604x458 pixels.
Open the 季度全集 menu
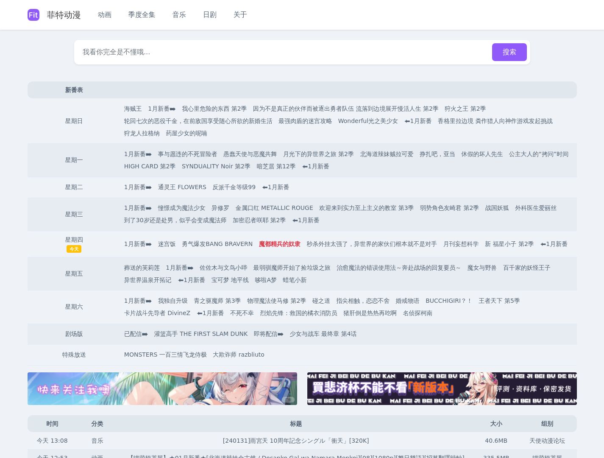[142, 15]
